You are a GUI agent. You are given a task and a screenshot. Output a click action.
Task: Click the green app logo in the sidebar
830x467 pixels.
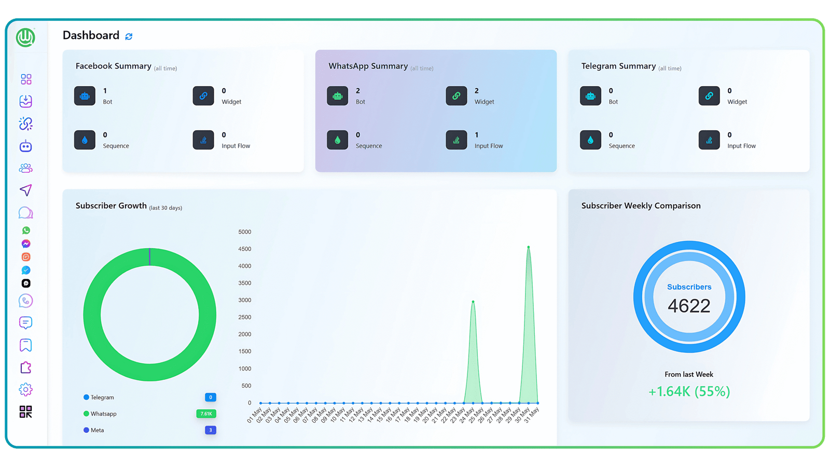(25, 37)
